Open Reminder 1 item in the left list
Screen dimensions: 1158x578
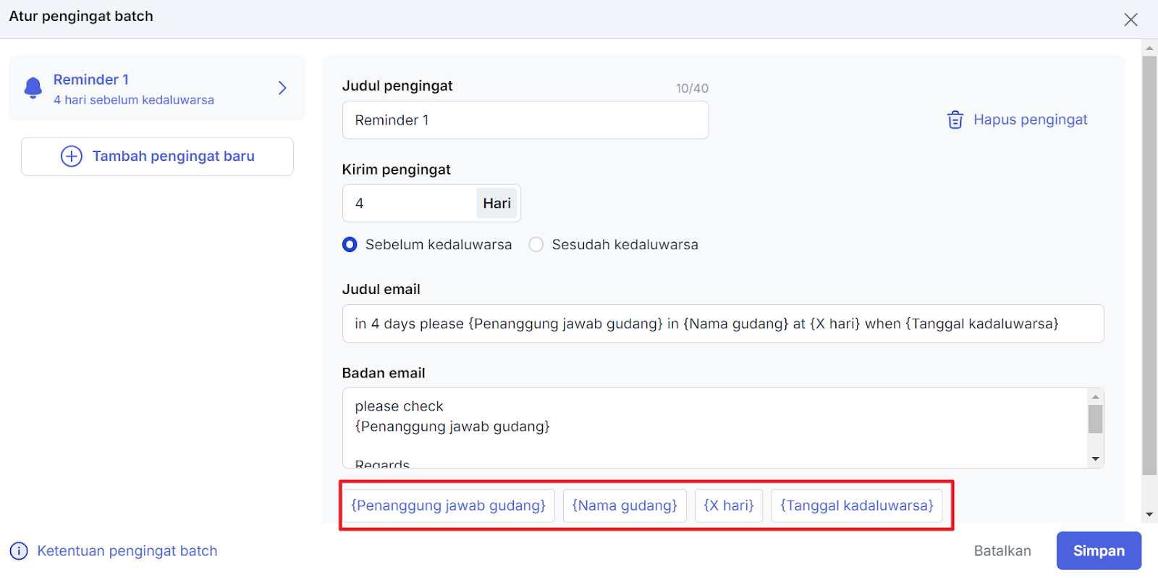(x=134, y=88)
